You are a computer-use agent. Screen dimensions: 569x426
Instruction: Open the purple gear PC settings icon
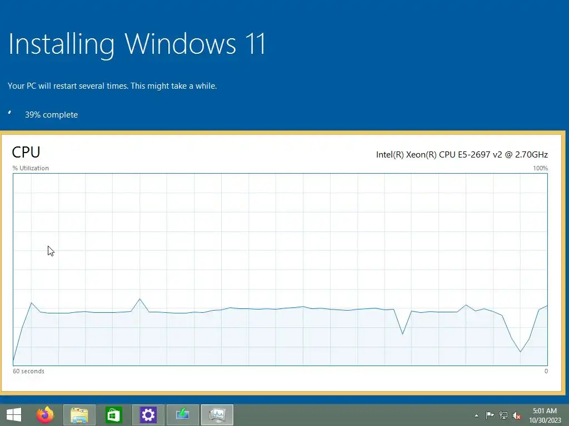tap(148, 415)
